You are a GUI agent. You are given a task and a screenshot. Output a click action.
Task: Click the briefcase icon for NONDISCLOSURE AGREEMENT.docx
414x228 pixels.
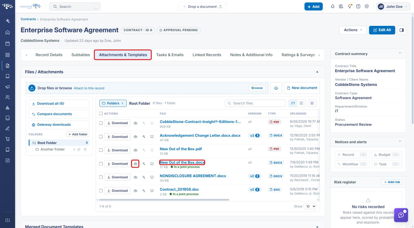coord(135,177)
